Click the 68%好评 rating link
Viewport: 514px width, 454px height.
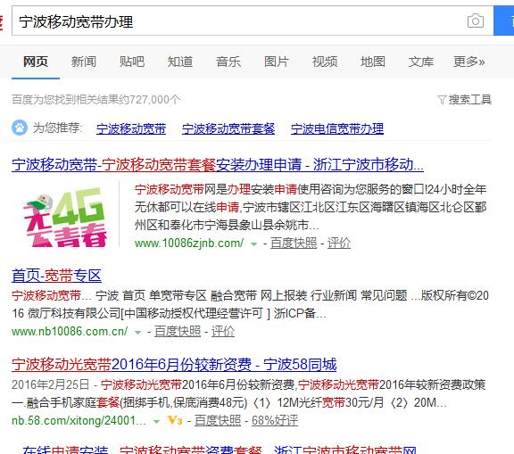(275, 421)
